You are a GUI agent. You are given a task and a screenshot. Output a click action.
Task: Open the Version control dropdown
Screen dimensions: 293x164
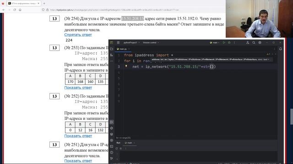pos(151,42)
